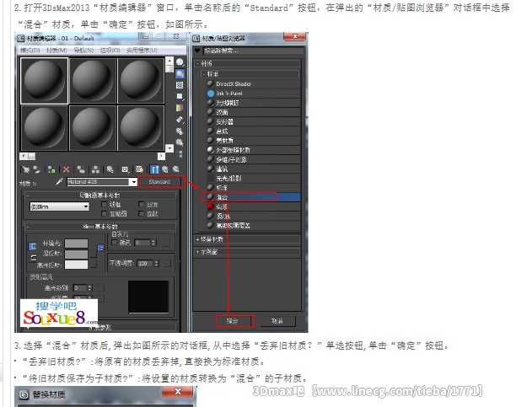Click the Sample Type sphere icon
This screenshot has width=516, height=407.
180,62
